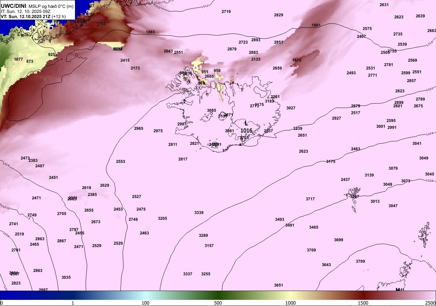Select the value 3493
This screenshot has width=436, height=306.
click(x=280, y=219)
